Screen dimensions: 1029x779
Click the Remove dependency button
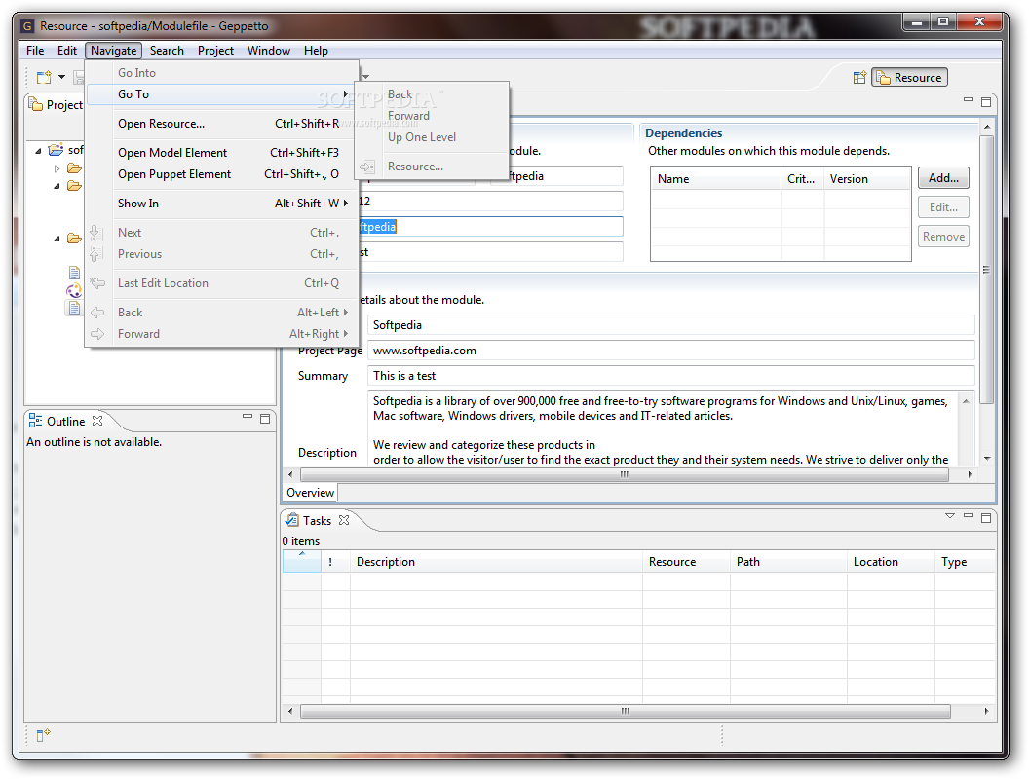[x=943, y=237]
